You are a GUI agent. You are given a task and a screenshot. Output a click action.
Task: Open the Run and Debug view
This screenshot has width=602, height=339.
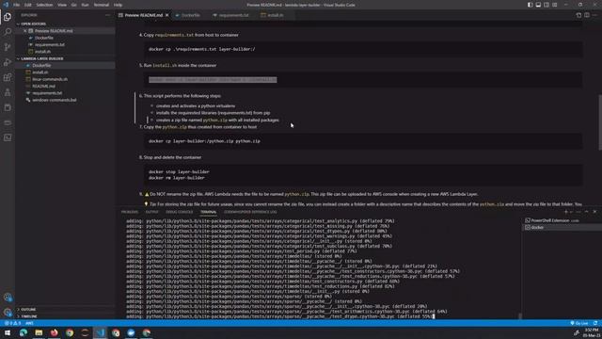coord(8,62)
